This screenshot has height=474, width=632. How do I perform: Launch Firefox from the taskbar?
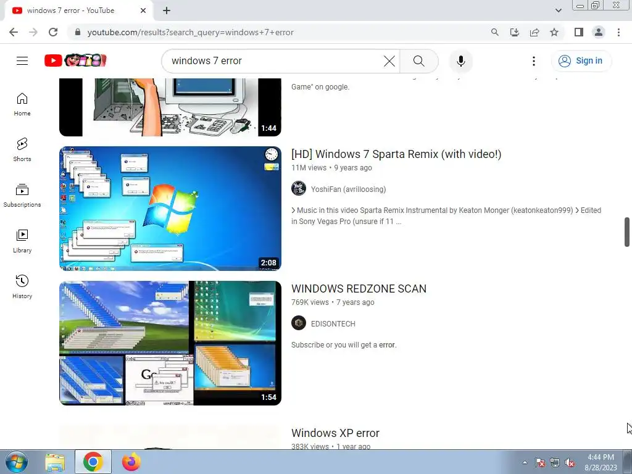point(131,462)
